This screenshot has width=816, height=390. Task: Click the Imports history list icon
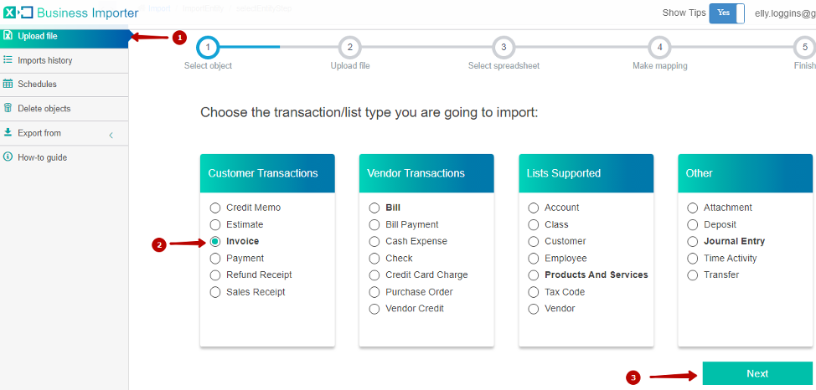pos(8,60)
